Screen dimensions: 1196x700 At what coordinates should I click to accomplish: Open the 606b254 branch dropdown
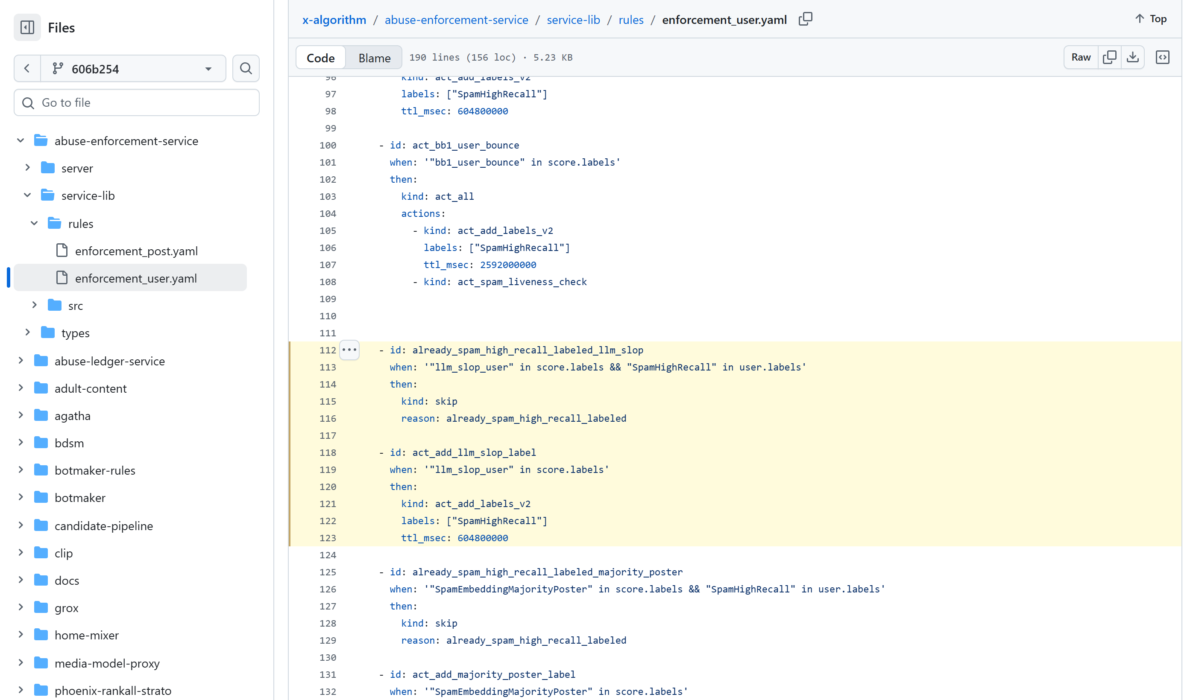pyautogui.click(x=133, y=69)
